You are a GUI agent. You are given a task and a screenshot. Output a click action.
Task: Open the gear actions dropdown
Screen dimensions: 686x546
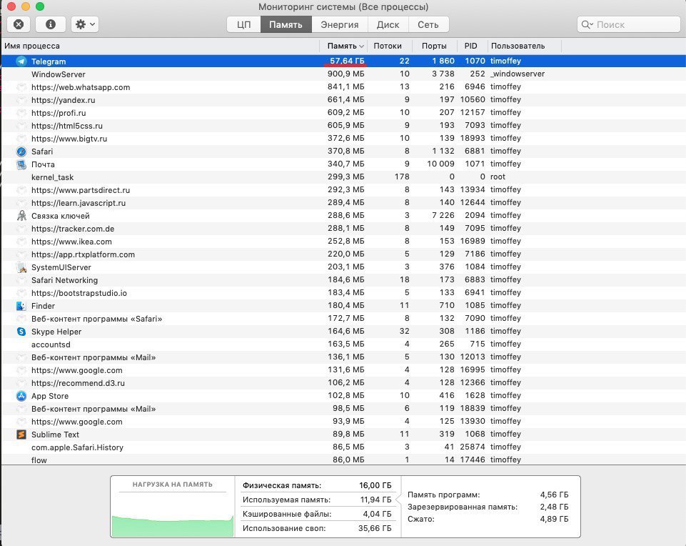pyautogui.click(x=85, y=24)
